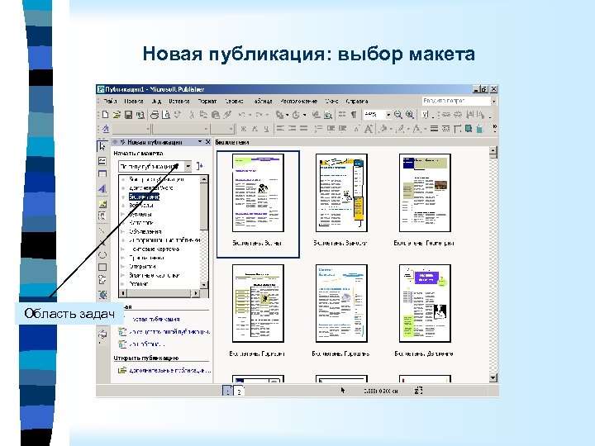Open the zoom percentage dropdown
The height and width of the screenshot is (446, 595).
[388, 115]
